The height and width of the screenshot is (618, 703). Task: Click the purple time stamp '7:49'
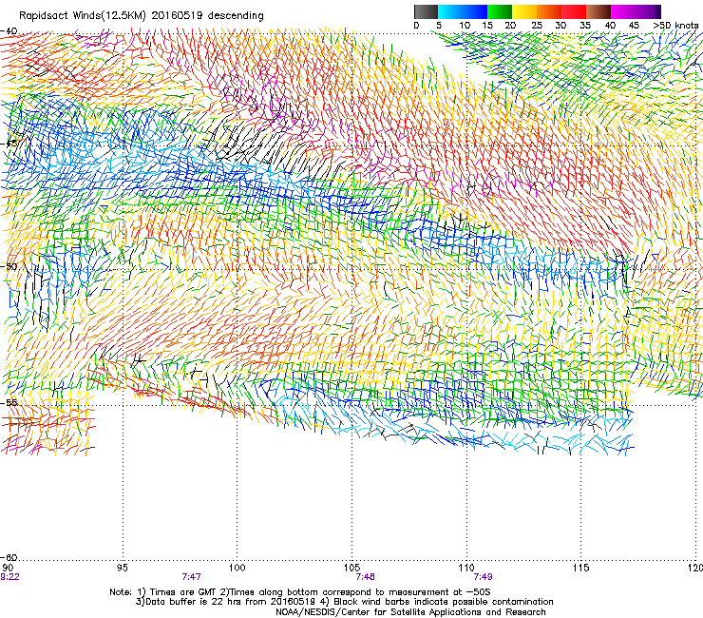point(483,577)
